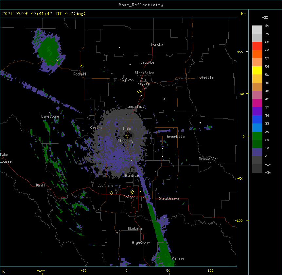
Task: Click the yellow diamond marker above the Calgary label
Action: pyautogui.click(x=132, y=192)
